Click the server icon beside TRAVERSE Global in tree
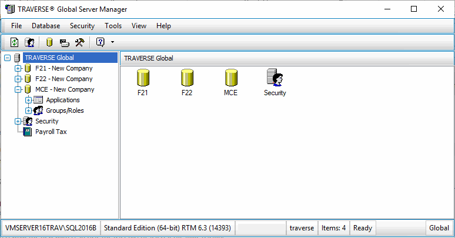This screenshot has height=238, width=455. click(x=17, y=58)
